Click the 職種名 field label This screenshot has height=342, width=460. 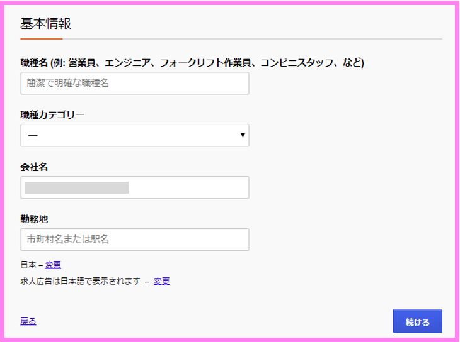(x=34, y=63)
